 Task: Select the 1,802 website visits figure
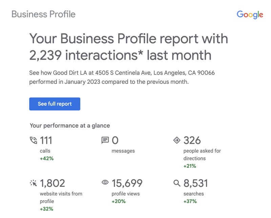[x=53, y=183]
